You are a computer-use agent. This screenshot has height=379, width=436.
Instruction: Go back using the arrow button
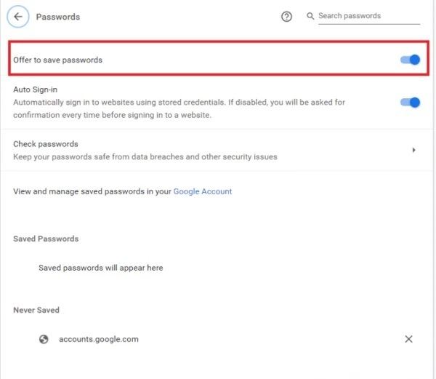[x=18, y=17]
